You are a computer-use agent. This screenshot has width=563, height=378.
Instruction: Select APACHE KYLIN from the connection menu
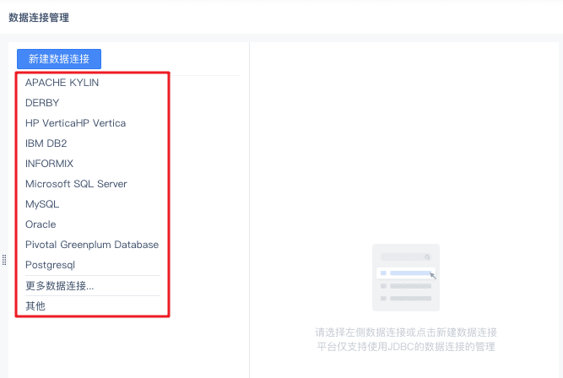(x=62, y=83)
